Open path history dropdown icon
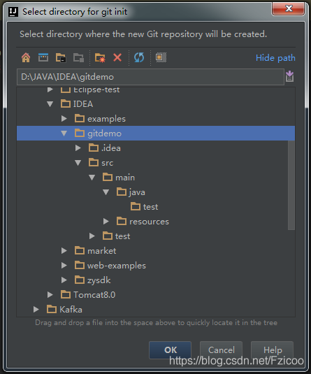This screenshot has width=311, height=374. point(289,77)
